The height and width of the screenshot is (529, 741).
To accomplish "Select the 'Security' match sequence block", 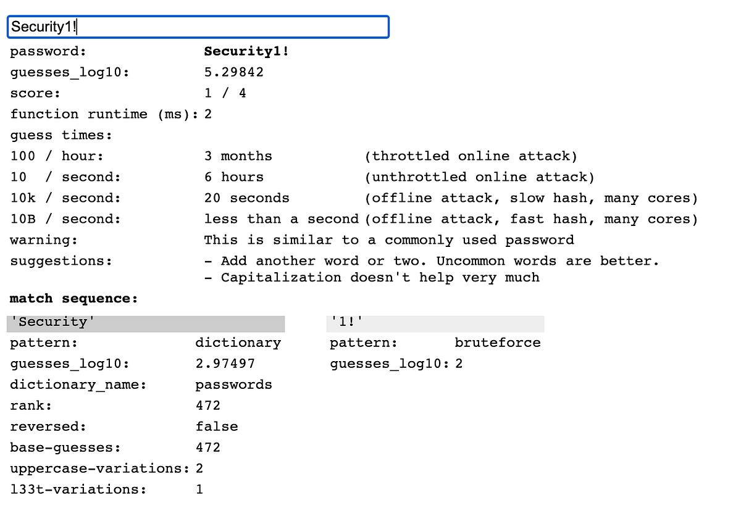I will pyautogui.click(x=145, y=322).
